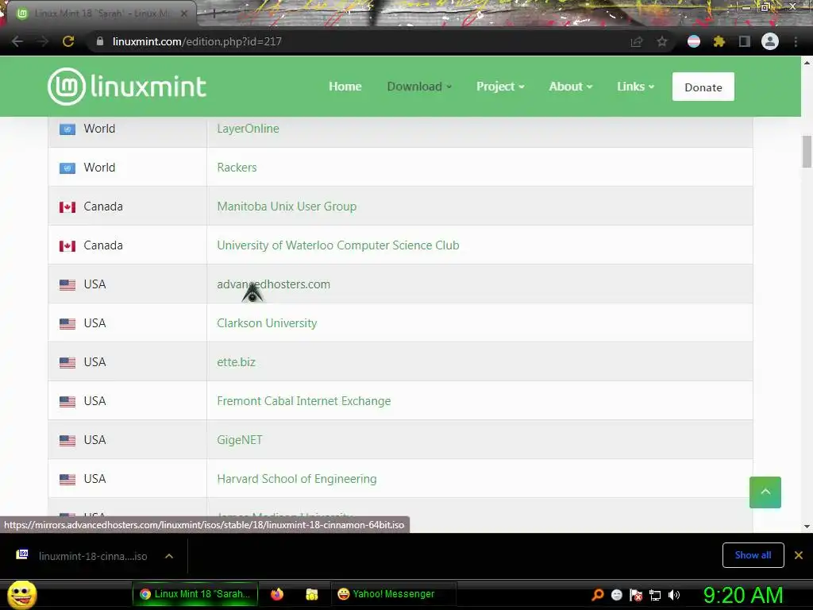Open a new browser tab
Screen dimensions: 813x610
(214, 14)
